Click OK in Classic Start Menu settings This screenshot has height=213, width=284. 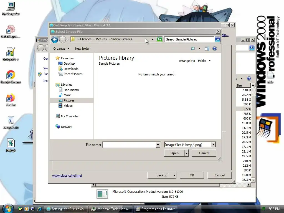click(192, 175)
